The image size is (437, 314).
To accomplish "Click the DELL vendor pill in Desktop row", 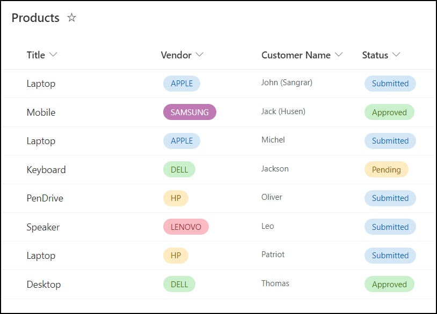I will click(x=179, y=284).
